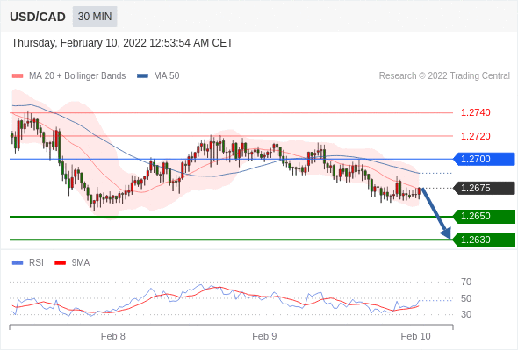Image resolution: width=518 pixels, height=351 pixels.
Task: Click the 30 MIN timeframe button
Action: pyautogui.click(x=95, y=17)
